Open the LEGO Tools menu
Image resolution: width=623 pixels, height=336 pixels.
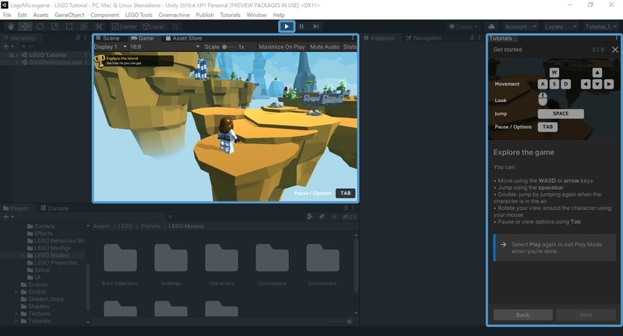click(x=139, y=15)
